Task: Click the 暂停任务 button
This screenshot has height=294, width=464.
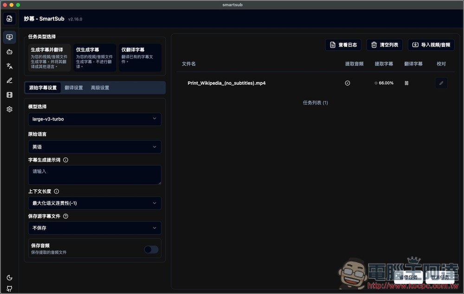Action: pos(408,277)
